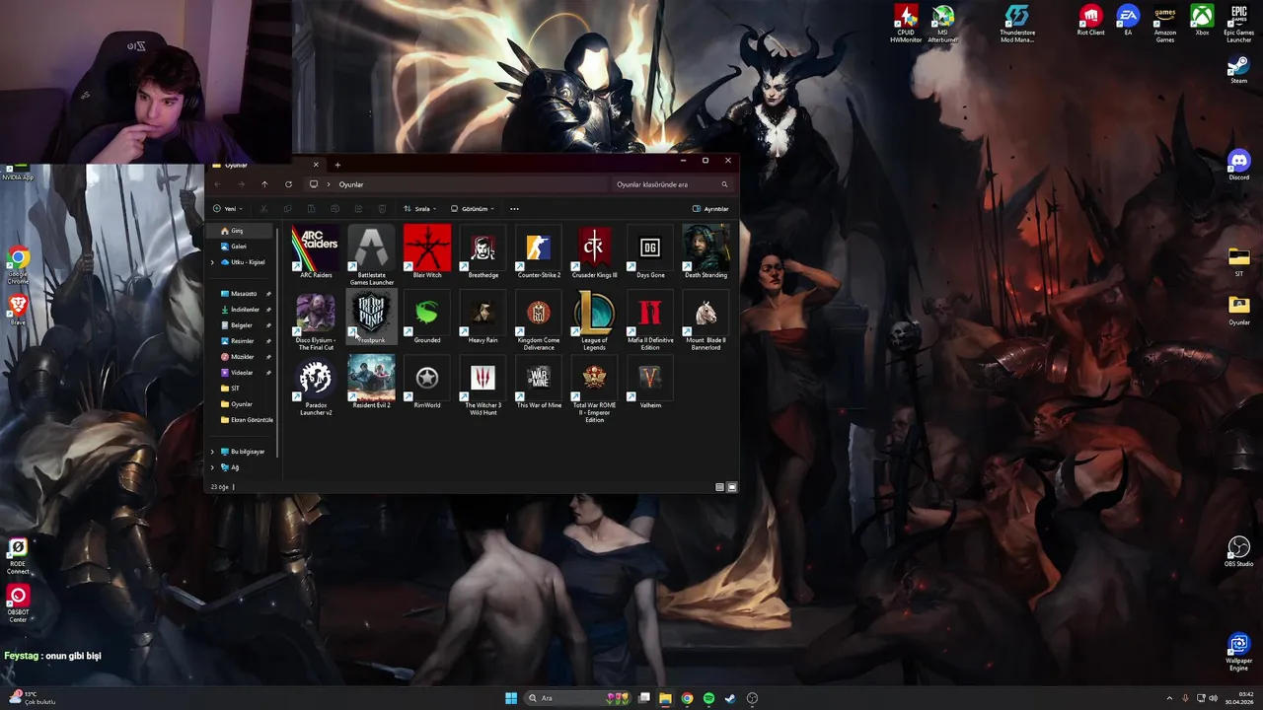Select the RimWorld game icon

(427, 383)
